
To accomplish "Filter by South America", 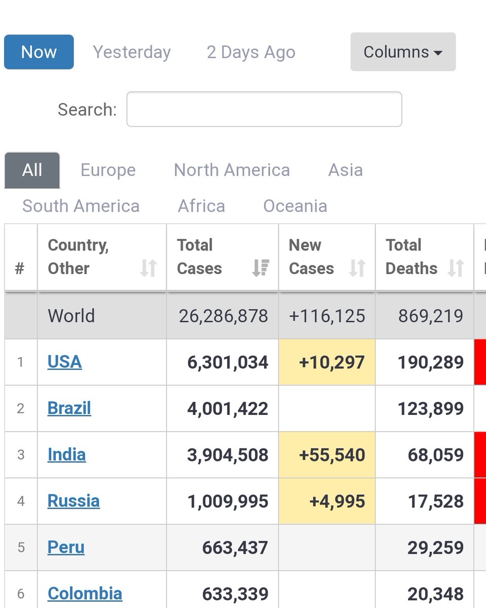I will point(81,206).
